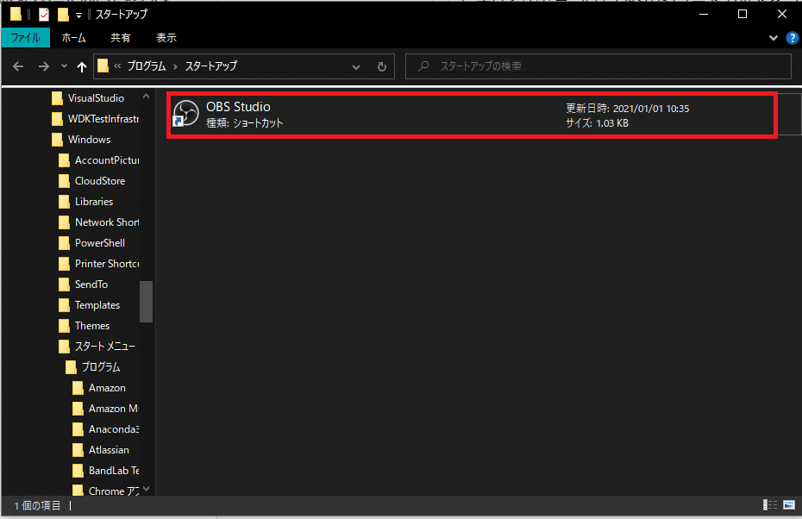Open the ファイル tab
Viewport: 802px width, 519px height.
26,38
